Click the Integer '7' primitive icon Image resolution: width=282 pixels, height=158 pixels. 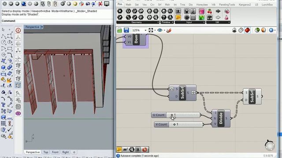tap(163, 18)
